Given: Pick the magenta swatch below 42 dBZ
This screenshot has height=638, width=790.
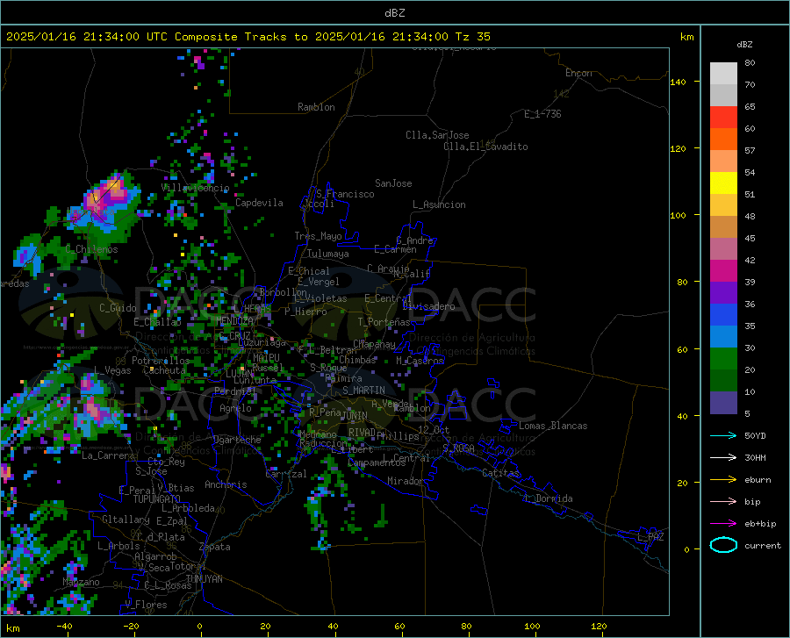Looking at the screenshot, I should coord(723,271).
